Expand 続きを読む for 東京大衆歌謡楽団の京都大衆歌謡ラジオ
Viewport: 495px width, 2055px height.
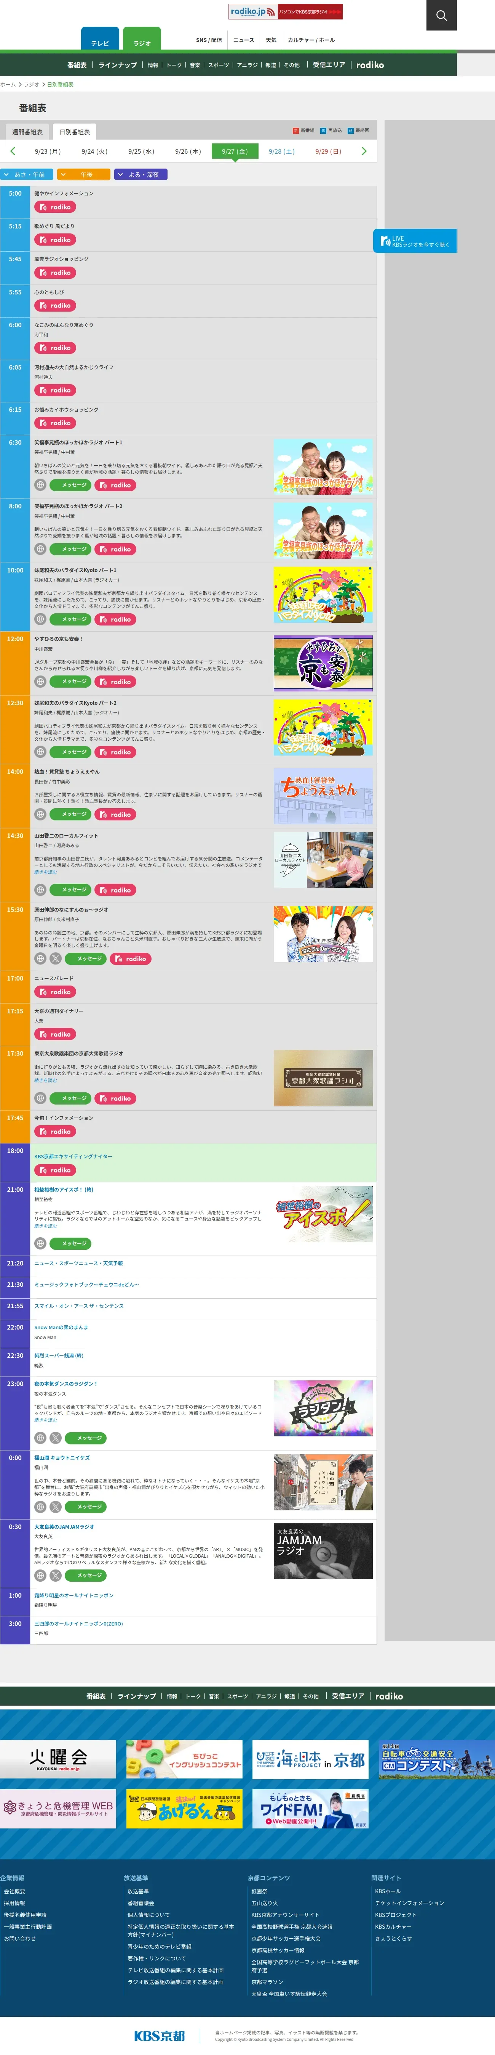(x=45, y=1080)
